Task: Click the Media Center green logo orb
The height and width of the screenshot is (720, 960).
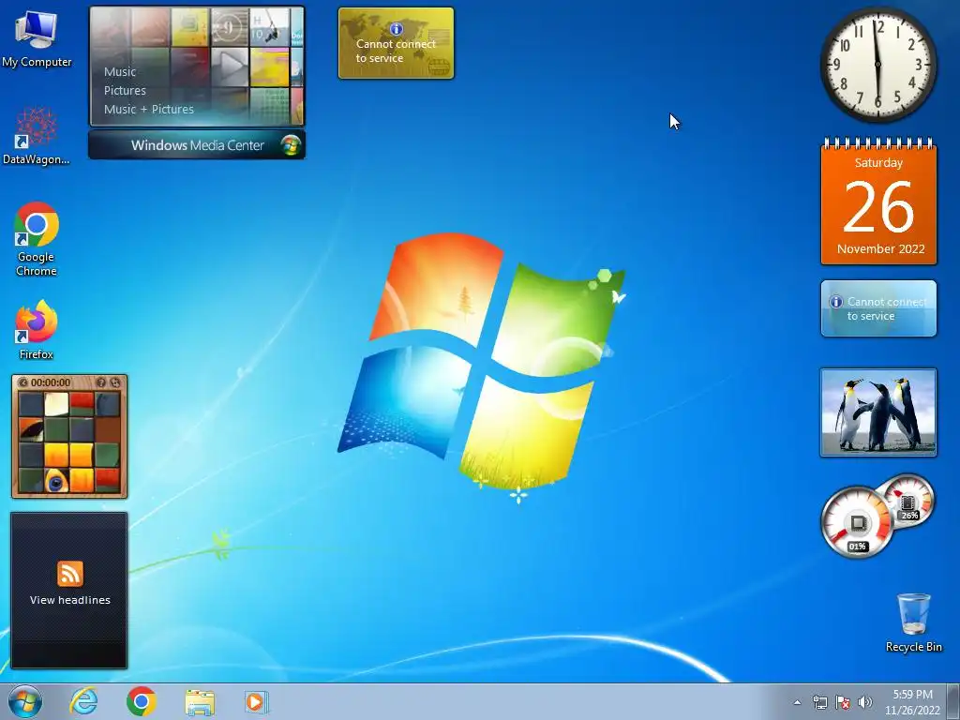Action: tap(291, 145)
